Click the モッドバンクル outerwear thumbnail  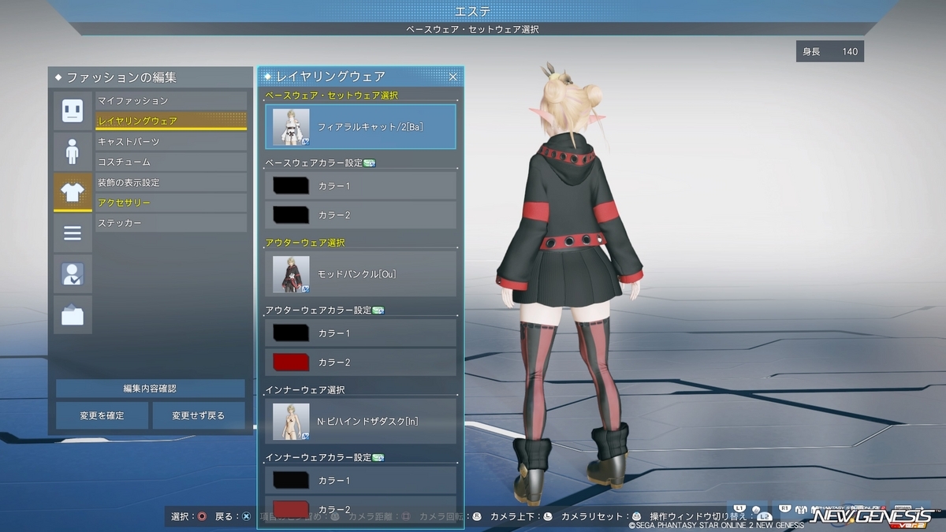[291, 274]
